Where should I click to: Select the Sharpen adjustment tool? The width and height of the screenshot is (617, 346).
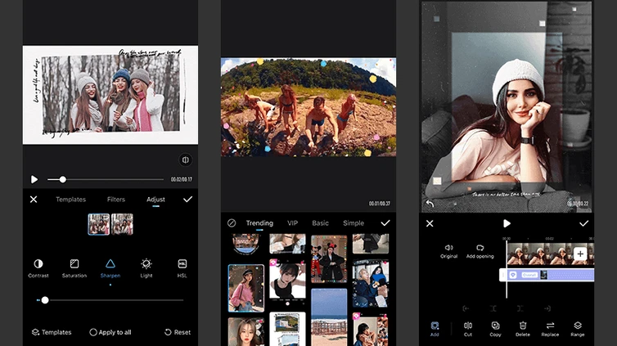coord(110,268)
